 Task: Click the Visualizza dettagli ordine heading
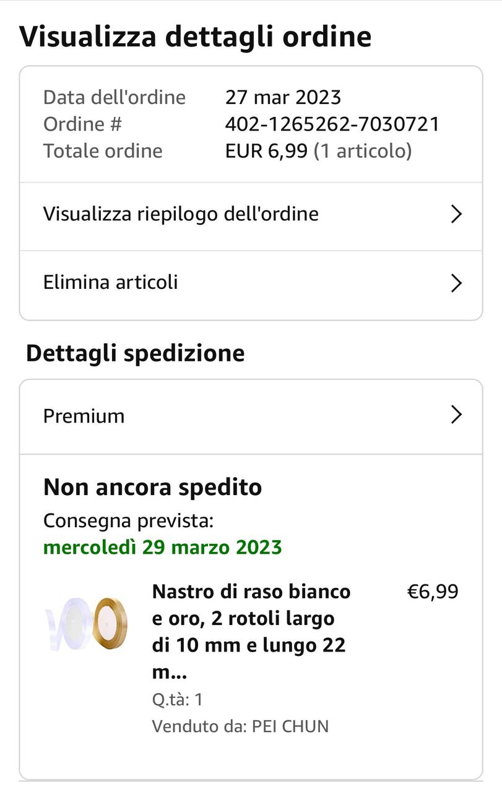196,37
